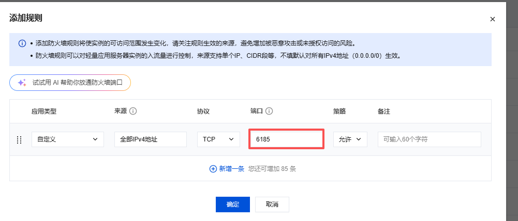Screen dimensions: 518x221
Task: Click the info icon in the blue notice banner
Action: (x=22, y=43)
